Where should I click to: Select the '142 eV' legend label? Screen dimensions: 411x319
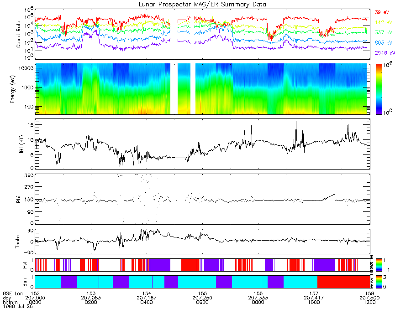tap(384, 22)
